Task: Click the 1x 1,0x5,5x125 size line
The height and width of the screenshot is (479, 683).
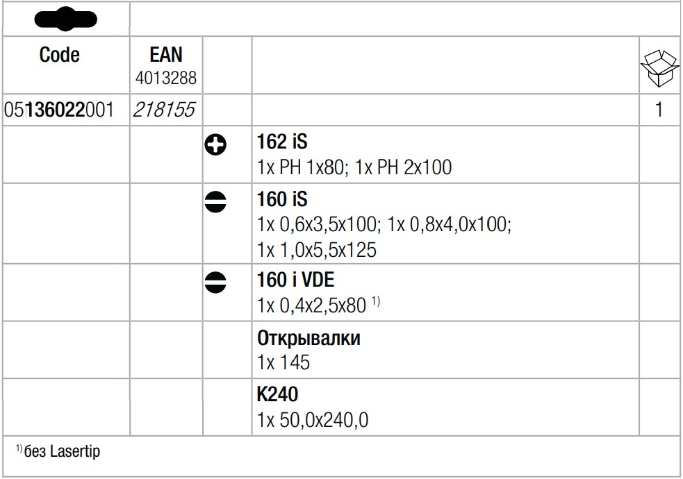Action: tap(316, 250)
